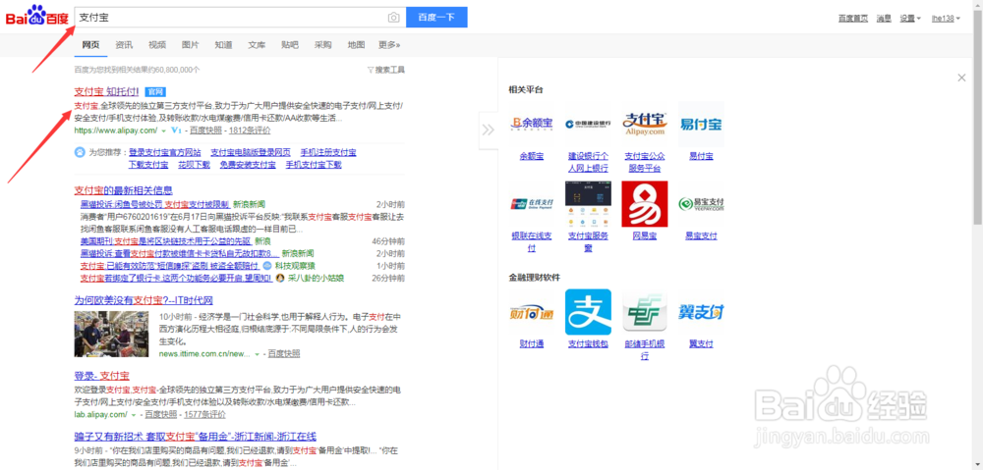Click the 财付通 logo
The width and height of the screenshot is (983, 470).
(x=531, y=312)
